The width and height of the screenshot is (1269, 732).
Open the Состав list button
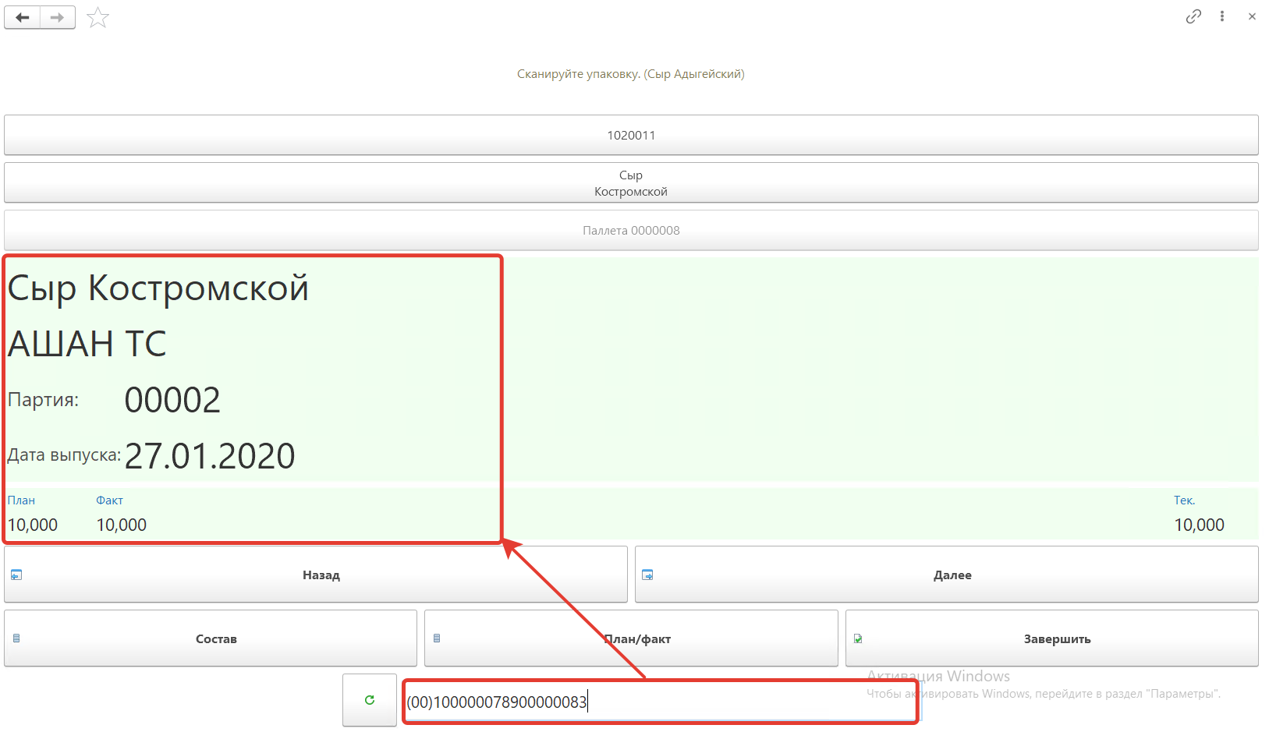(x=211, y=638)
